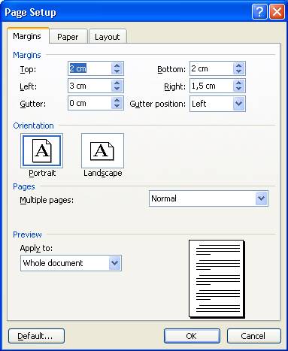Increase the Top margin with the up arrow

tap(117, 65)
